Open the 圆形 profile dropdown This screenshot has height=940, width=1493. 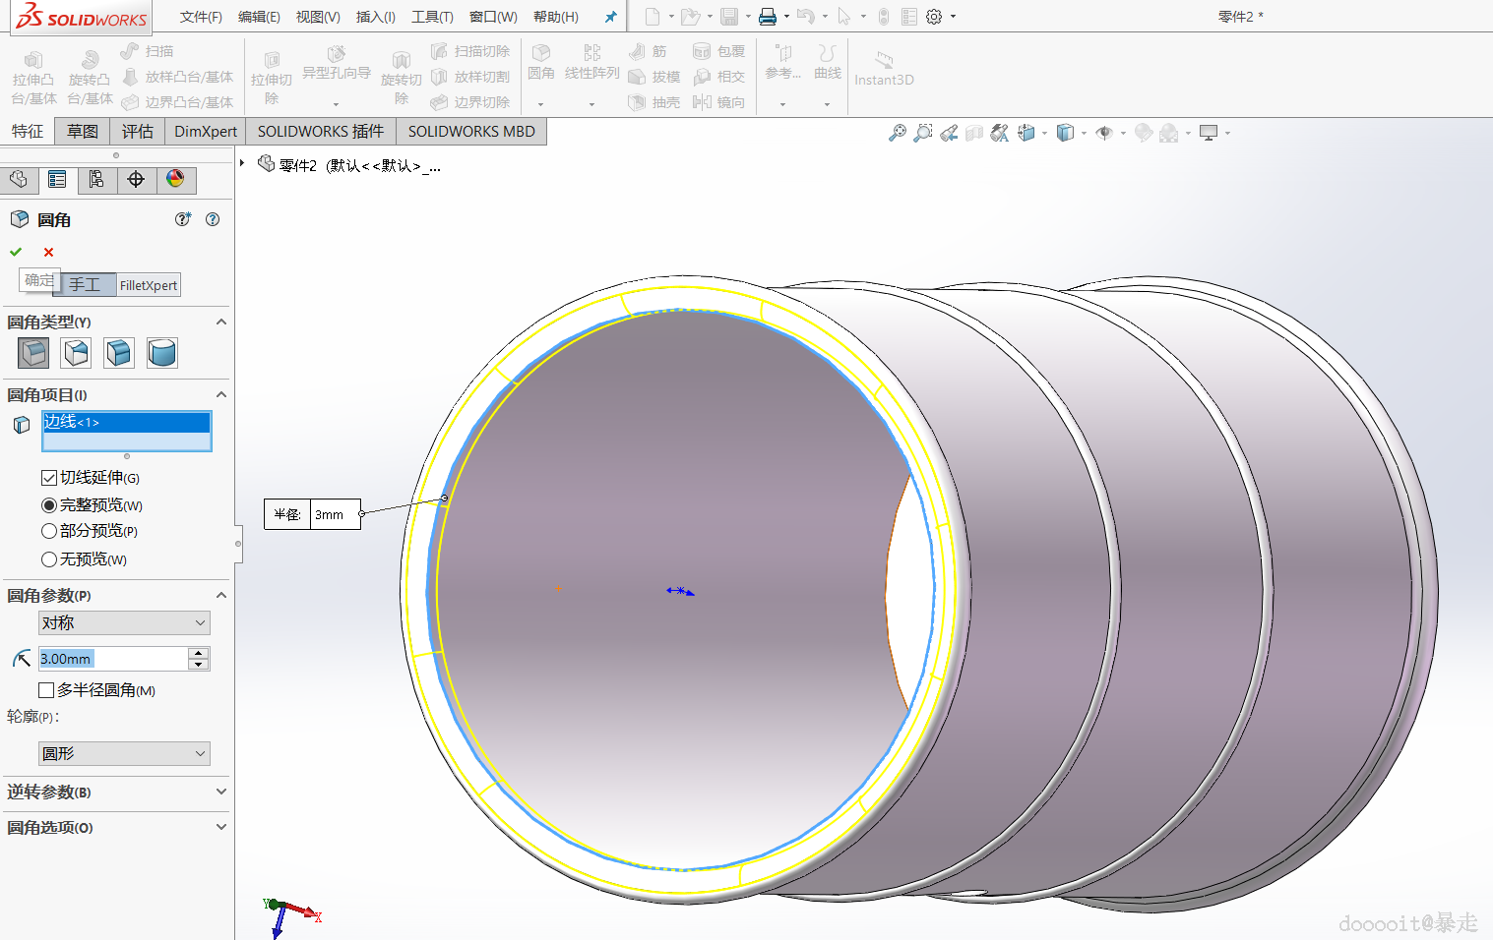coord(124,753)
